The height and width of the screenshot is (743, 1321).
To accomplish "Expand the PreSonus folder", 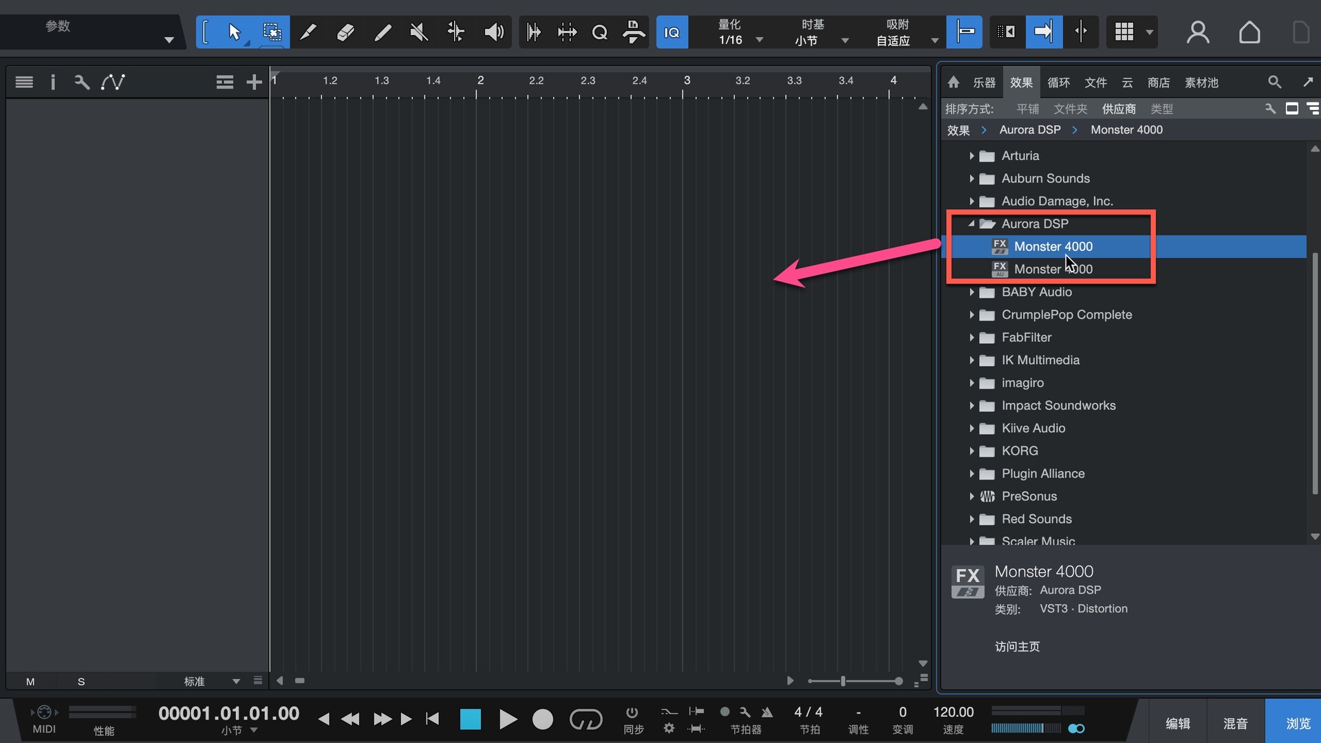I will pyautogui.click(x=971, y=497).
